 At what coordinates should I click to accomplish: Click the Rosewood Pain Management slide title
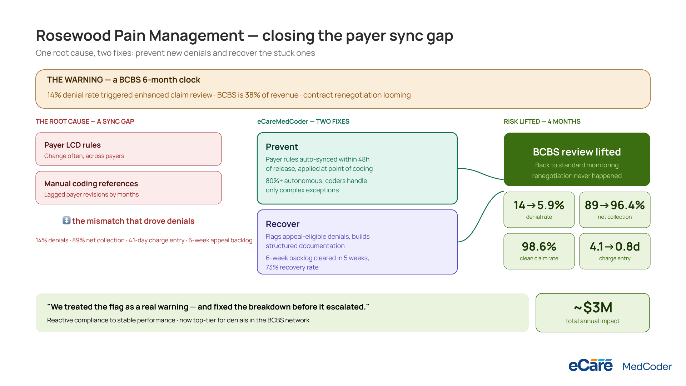244,36
